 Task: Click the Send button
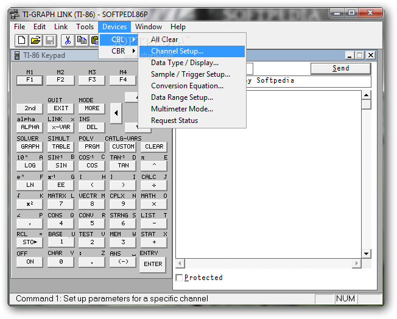click(x=341, y=68)
